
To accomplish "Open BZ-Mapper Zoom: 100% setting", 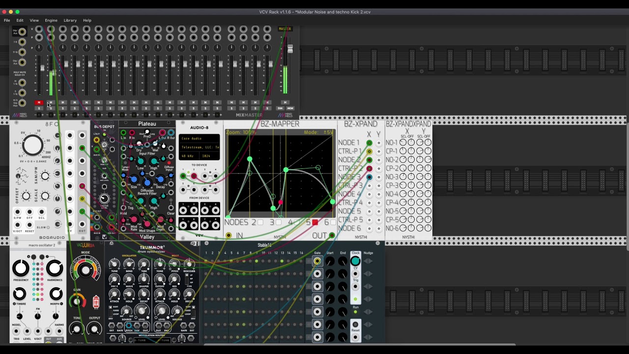I will click(x=241, y=132).
